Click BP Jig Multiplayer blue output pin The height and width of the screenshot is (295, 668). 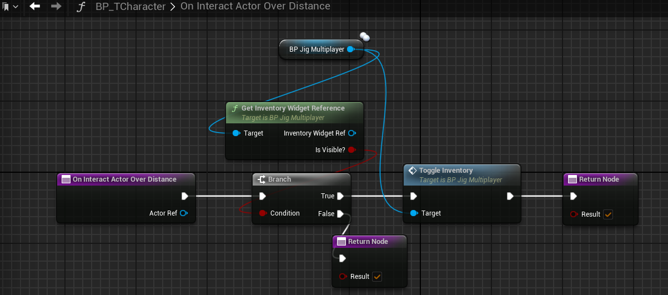click(x=350, y=49)
